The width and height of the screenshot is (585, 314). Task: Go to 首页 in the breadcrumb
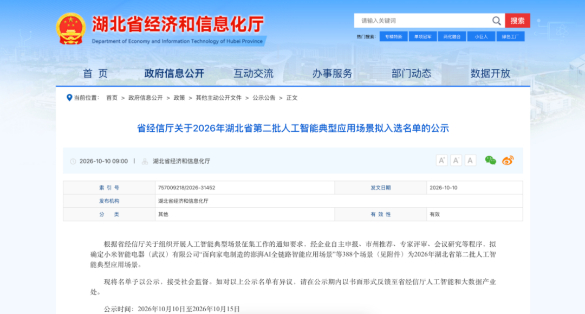tap(112, 98)
